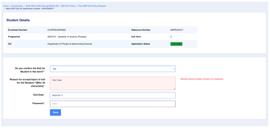
Task: Click the Home breadcrumb link
Action: point(6,6)
